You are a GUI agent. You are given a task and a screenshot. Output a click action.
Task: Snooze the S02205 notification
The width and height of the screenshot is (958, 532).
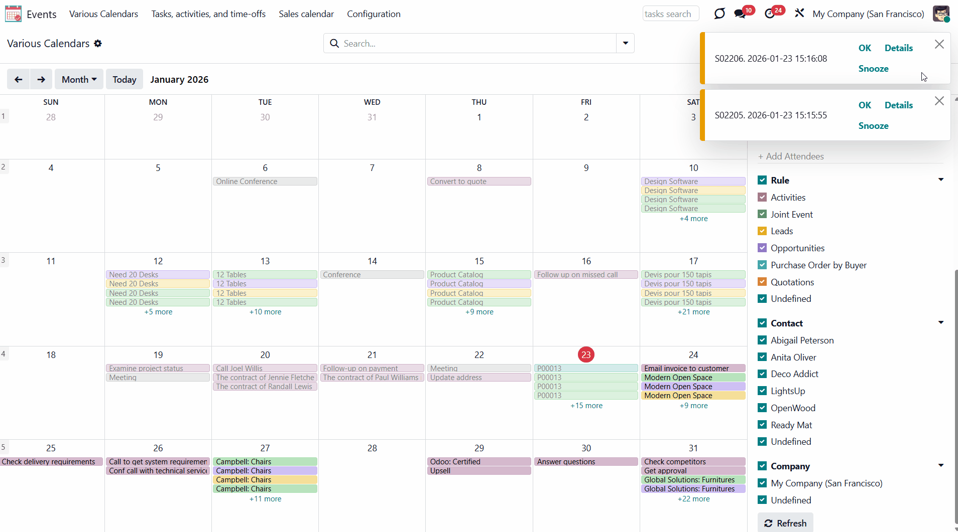(x=873, y=126)
